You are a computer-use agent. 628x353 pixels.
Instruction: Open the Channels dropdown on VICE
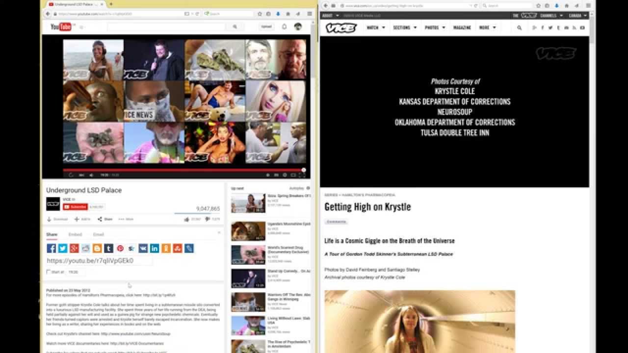551,16
